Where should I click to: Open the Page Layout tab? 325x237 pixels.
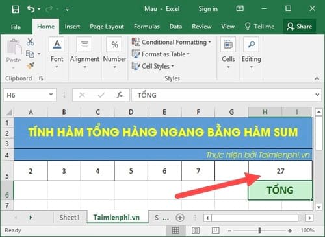coord(107,27)
